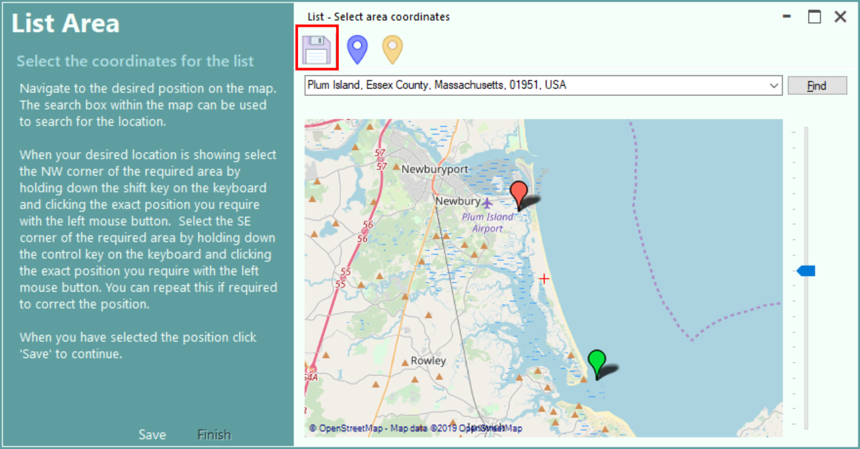Click the red crosshair at map center
Image resolution: width=860 pixels, height=449 pixels.
click(x=544, y=279)
